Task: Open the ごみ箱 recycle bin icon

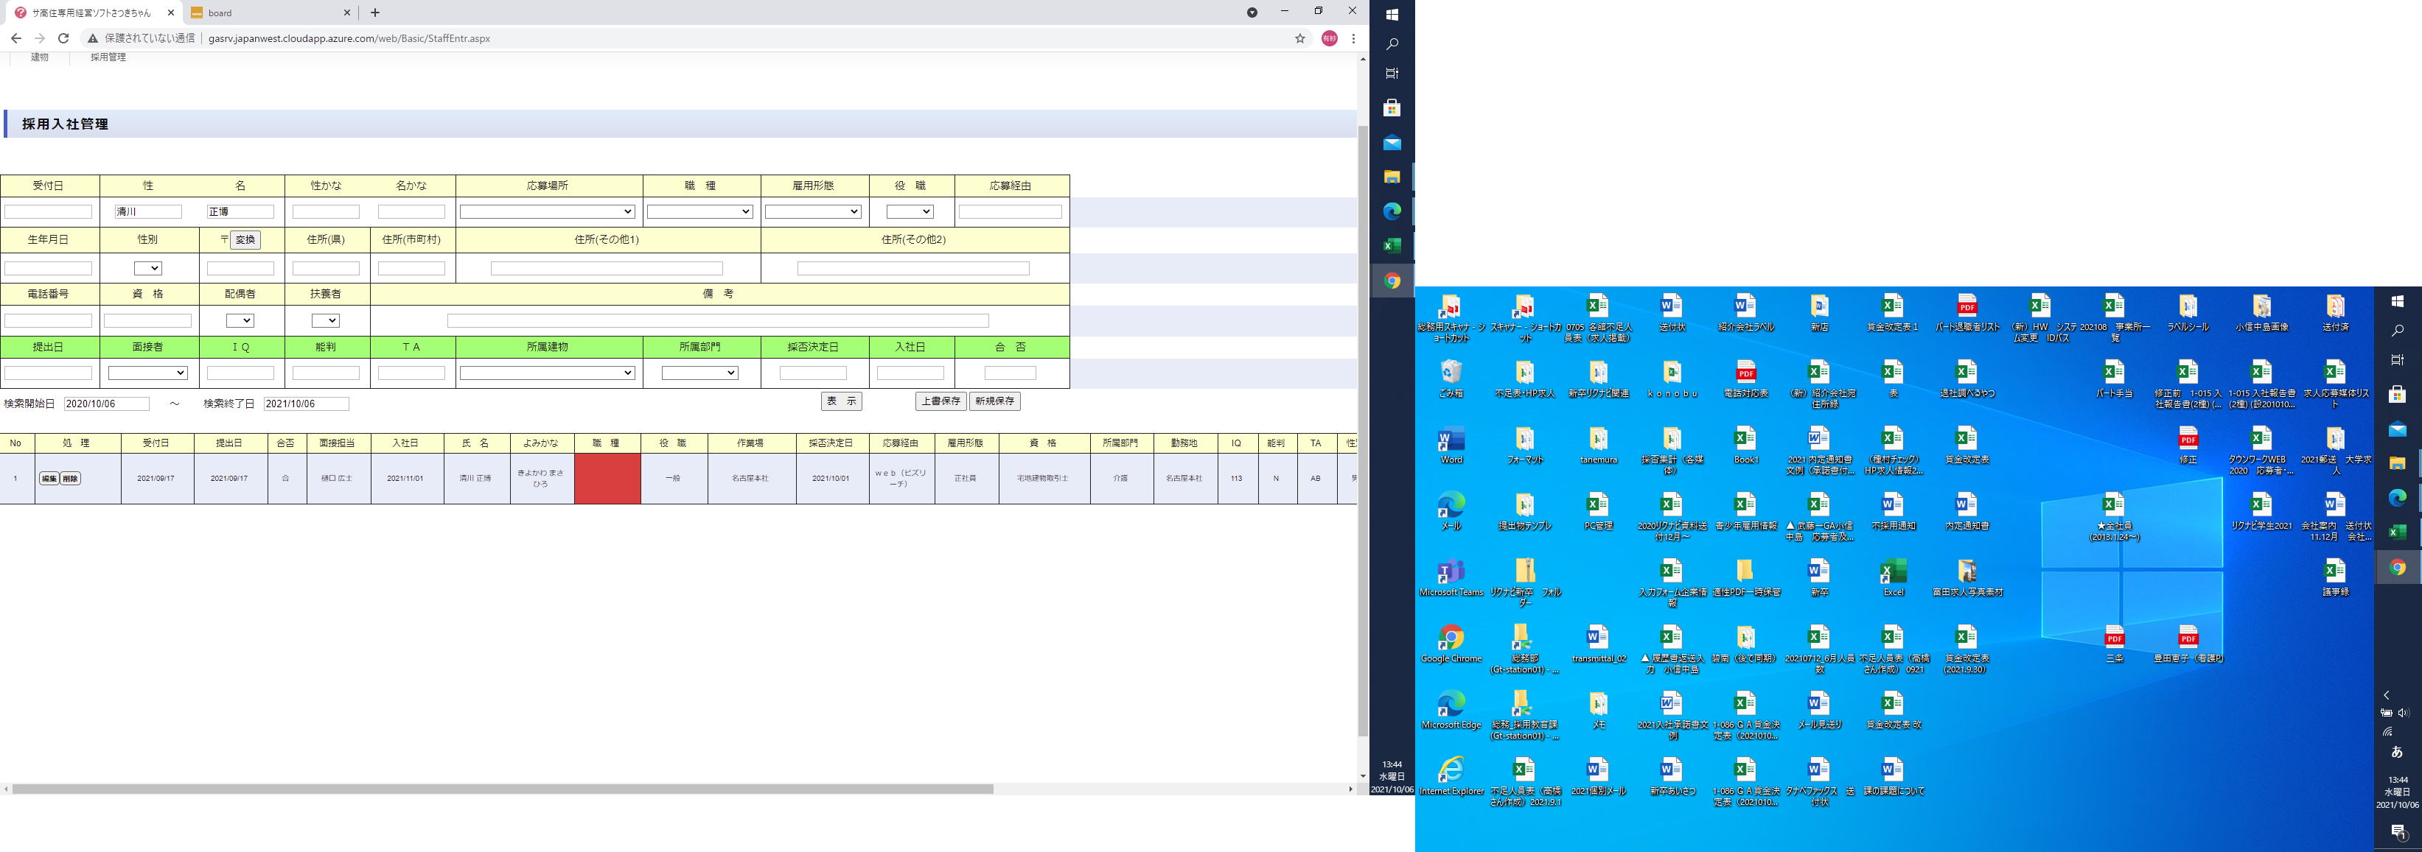Action: 1451,373
